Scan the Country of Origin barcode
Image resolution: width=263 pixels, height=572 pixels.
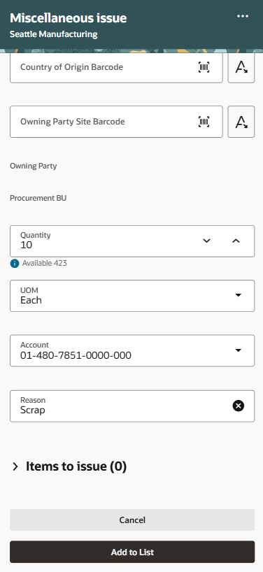[204, 67]
